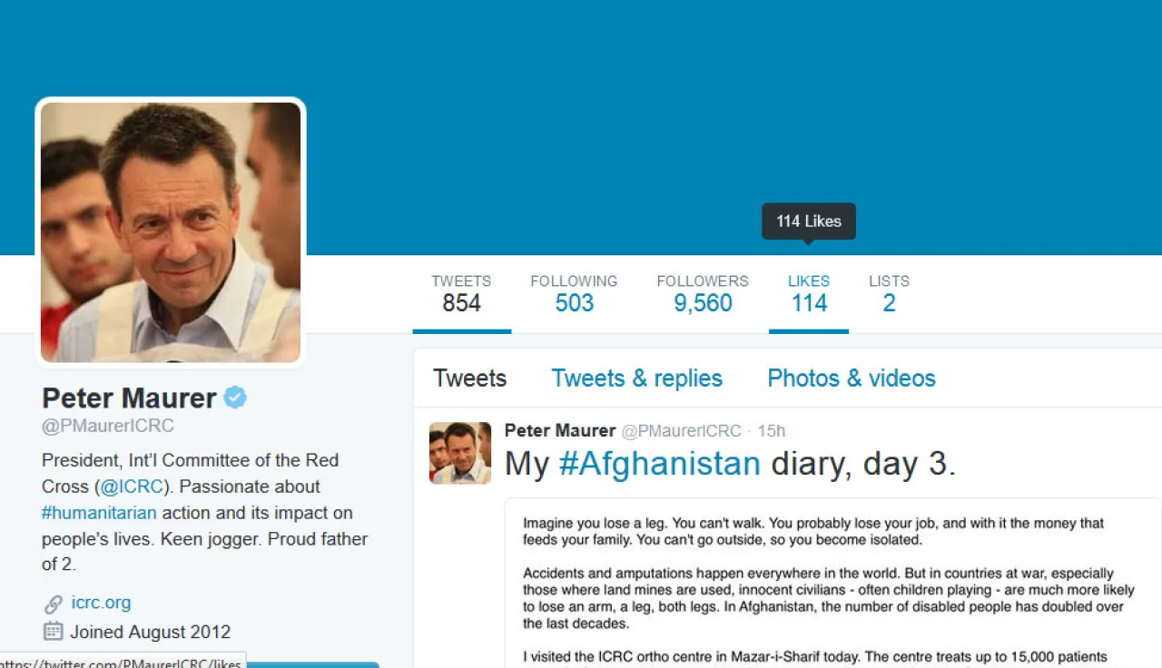
Task: Open the diary text image in the tweet
Action: pos(832,584)
